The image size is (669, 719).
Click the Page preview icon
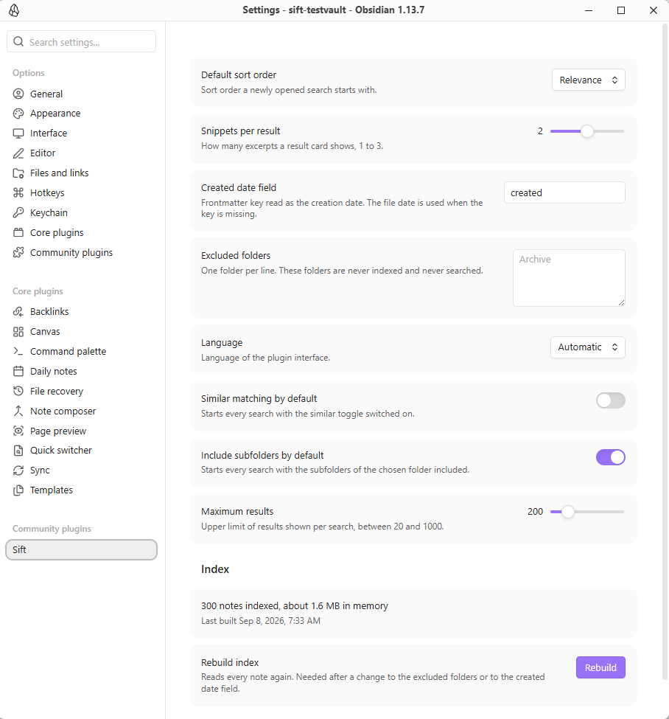point(18,431)
